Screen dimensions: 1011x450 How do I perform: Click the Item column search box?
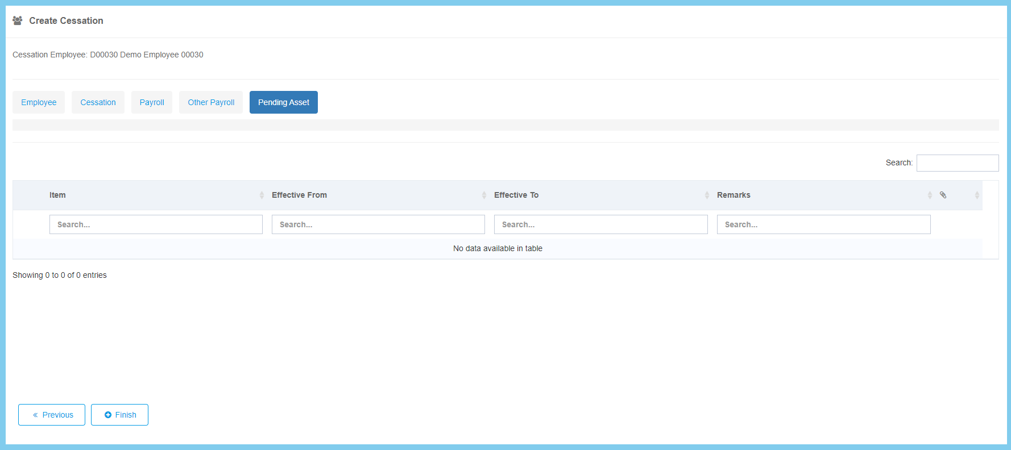pos(156,224)
